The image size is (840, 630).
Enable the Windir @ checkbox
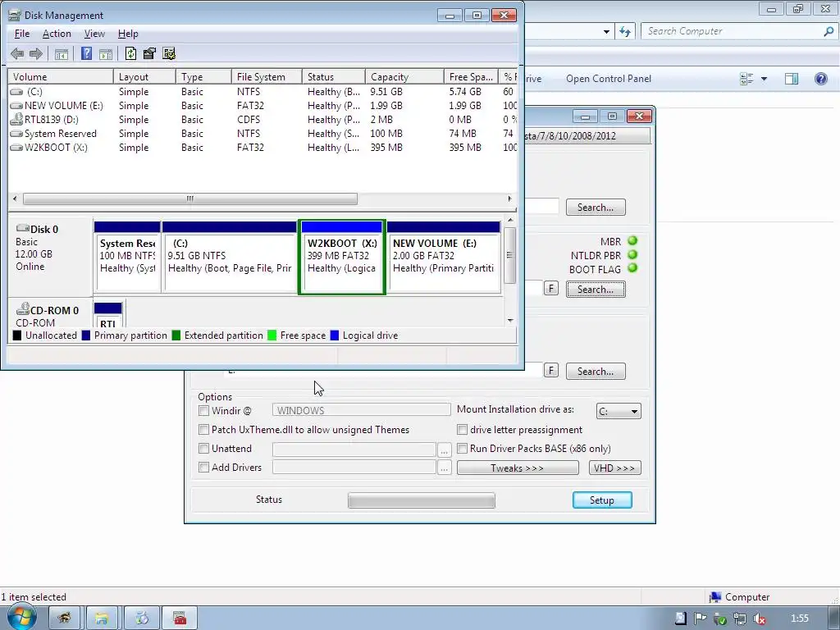point(203,411)
